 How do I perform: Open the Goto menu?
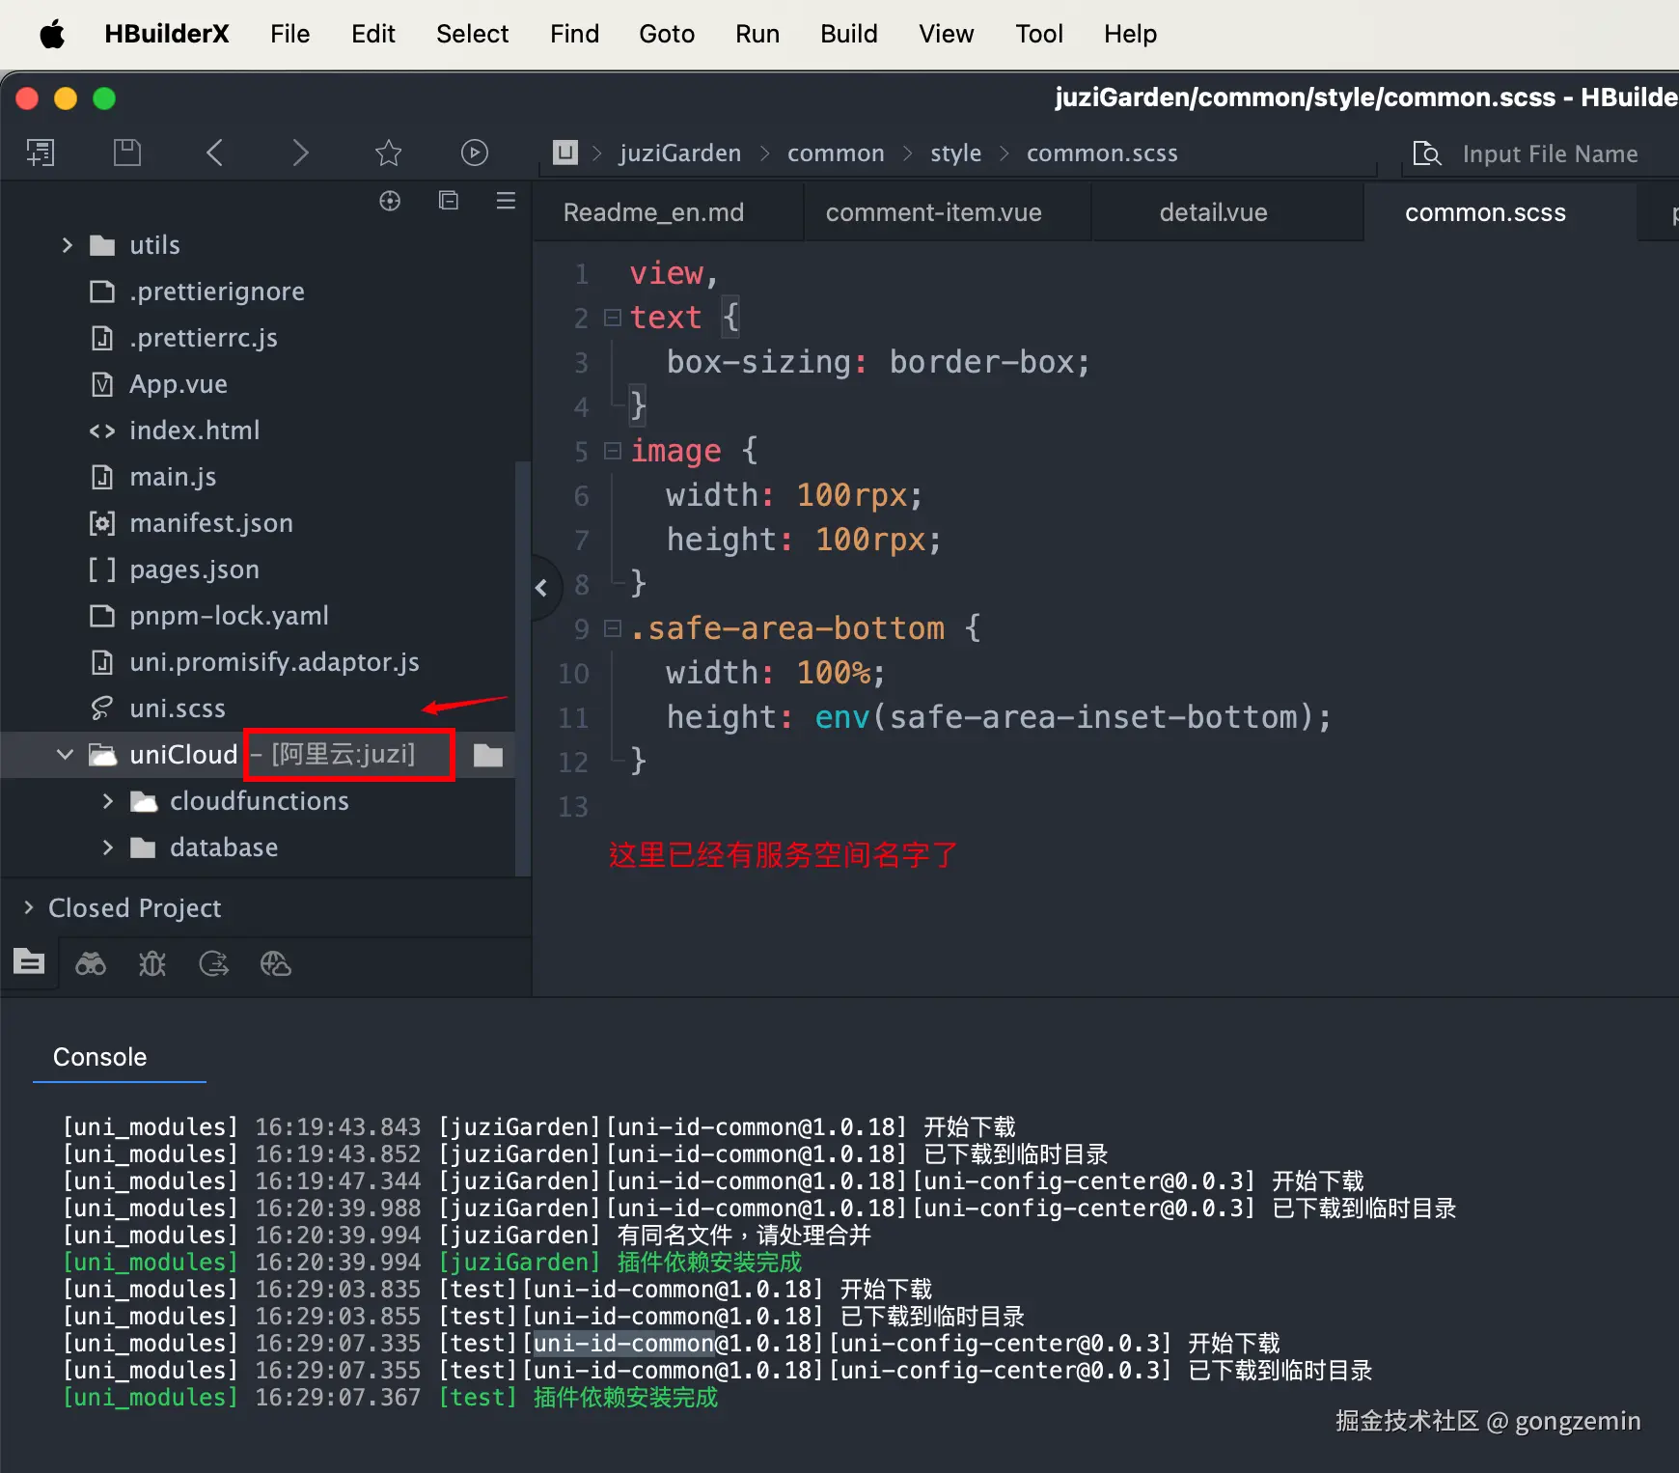[x=667, y=35]
